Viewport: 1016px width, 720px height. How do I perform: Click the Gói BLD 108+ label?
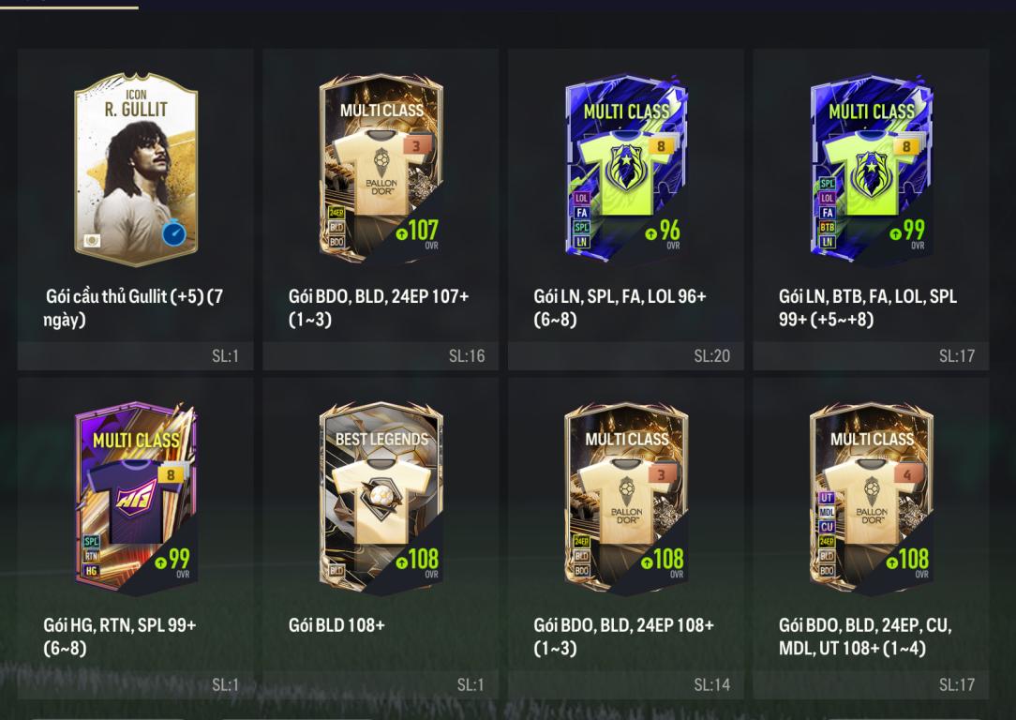pyautogui.click(x=336, y=625)
